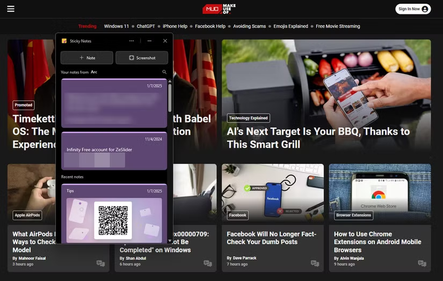Select ChatGPT trending topic
This screenshot has width=443, height=281.
point(146,26)
